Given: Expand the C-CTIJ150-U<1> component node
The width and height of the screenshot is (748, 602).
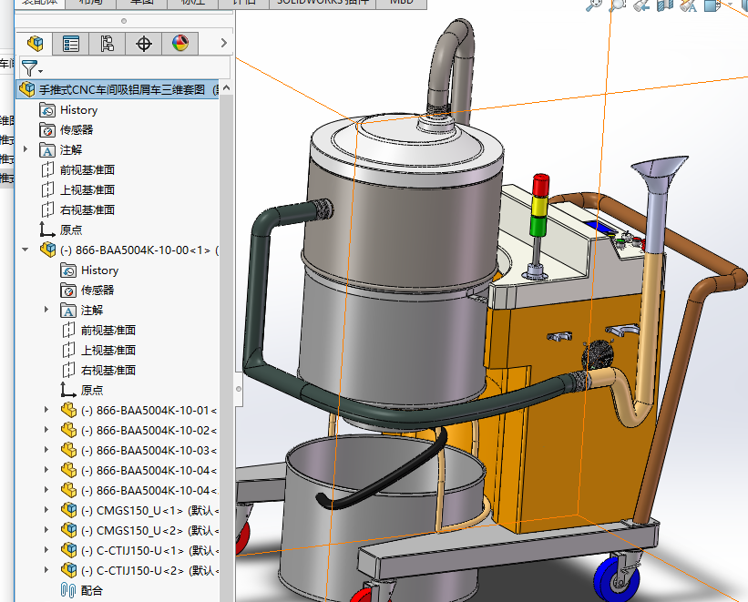Looking at the screenshot, I should click(x=46, y=550).
